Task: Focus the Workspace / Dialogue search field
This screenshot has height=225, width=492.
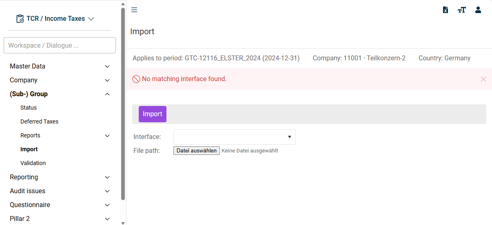Action: pos(60,45)
